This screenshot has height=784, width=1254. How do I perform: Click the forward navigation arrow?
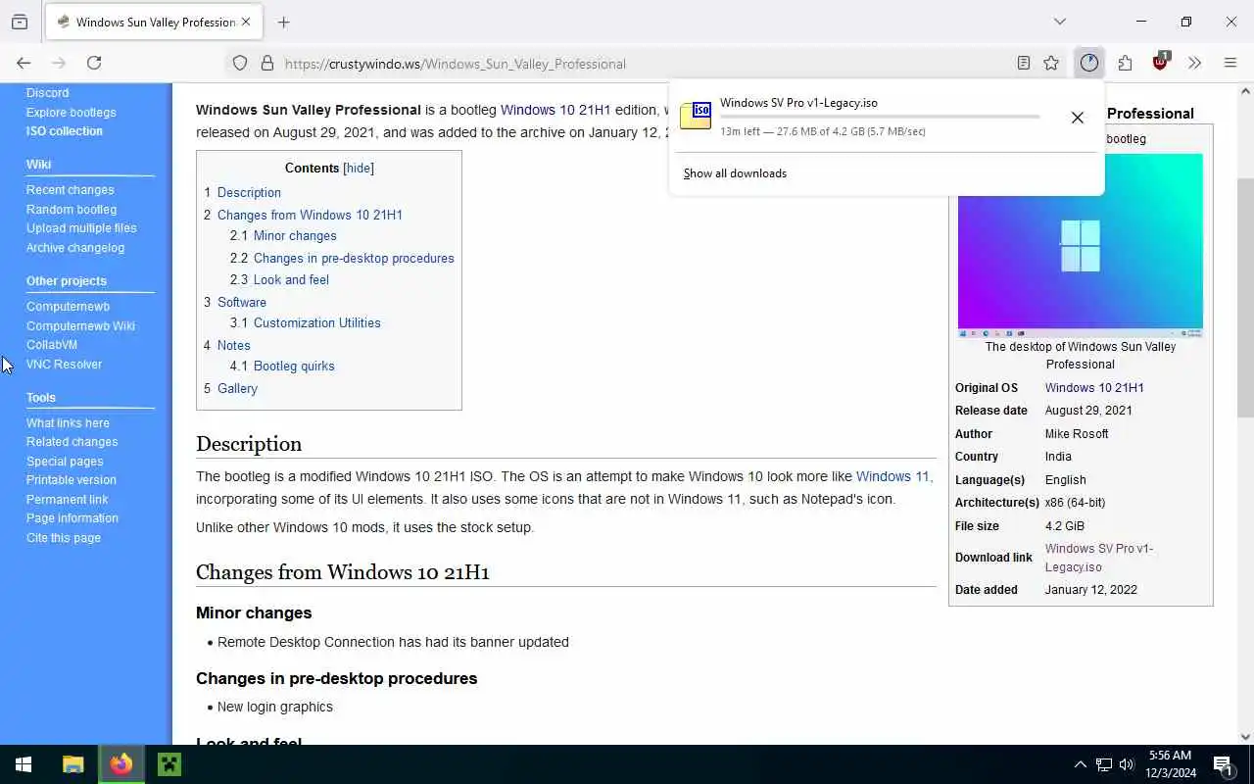[59, 63]
